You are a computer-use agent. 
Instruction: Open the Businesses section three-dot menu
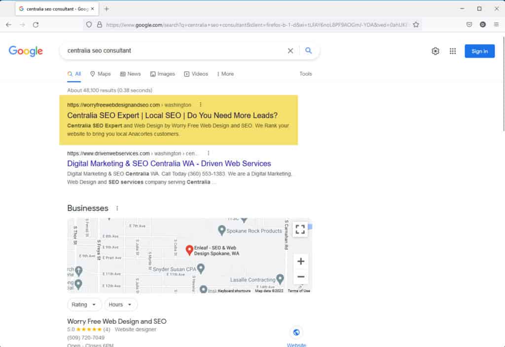coord(117,208)
